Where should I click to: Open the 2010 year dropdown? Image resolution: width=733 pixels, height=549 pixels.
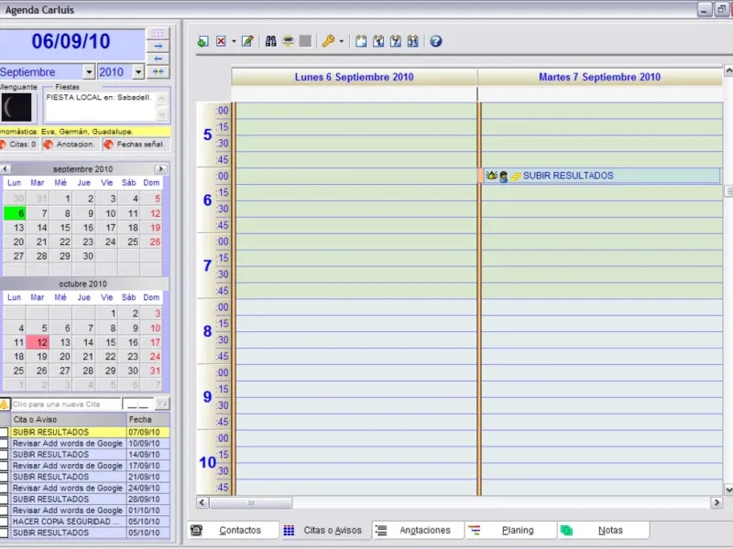(137, 72)
